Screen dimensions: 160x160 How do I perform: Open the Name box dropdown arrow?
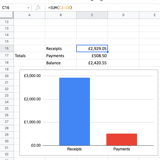[x=28, y=8]
